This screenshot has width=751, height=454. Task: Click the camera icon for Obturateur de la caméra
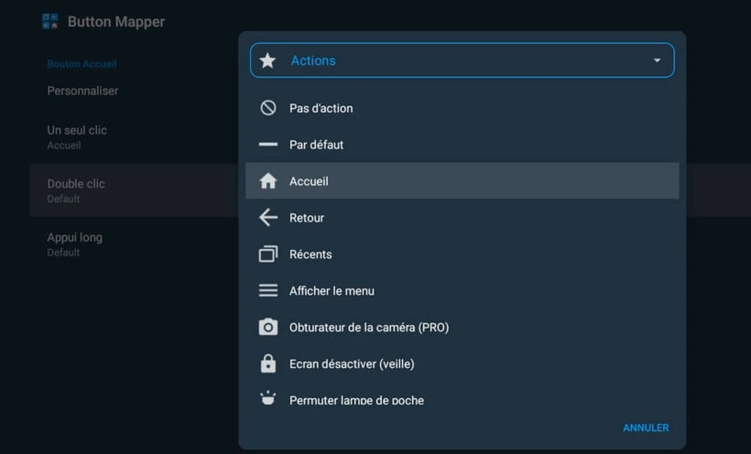coord(268,327)
